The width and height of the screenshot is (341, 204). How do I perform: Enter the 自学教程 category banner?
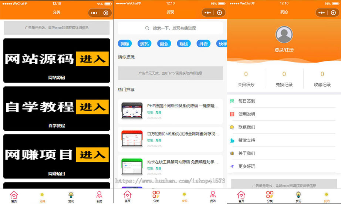57,108
